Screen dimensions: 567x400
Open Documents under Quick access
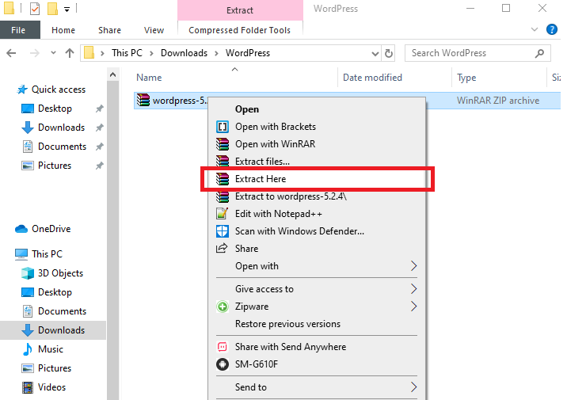pos(63,147)
